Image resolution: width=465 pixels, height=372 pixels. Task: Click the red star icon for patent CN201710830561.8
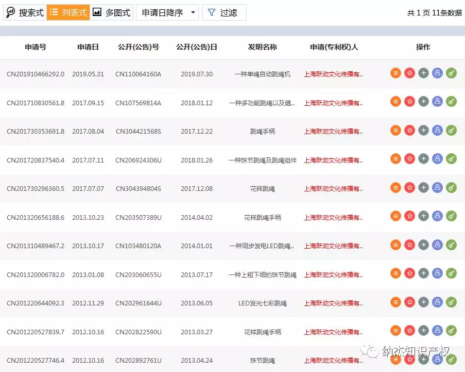click(409, 101)
